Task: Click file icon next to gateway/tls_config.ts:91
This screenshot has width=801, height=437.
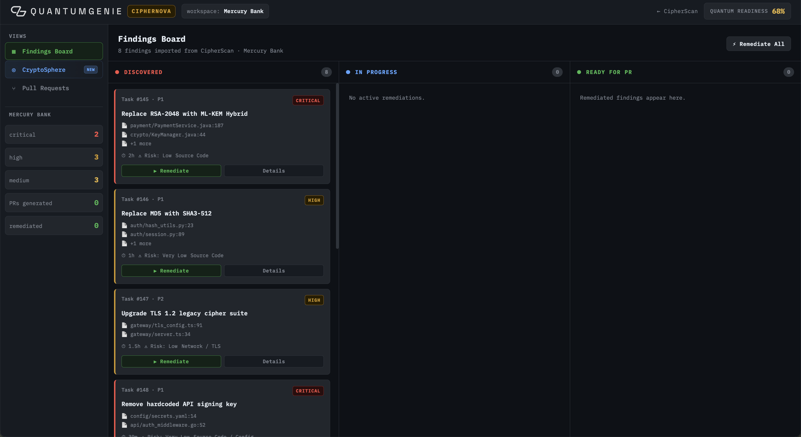Action: (124, 325)
